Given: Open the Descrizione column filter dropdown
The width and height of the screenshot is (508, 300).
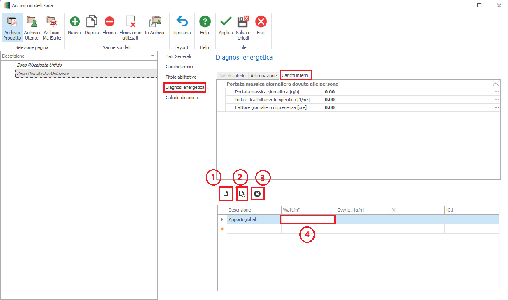Looking at the screenshot, I should coord(153,56).
